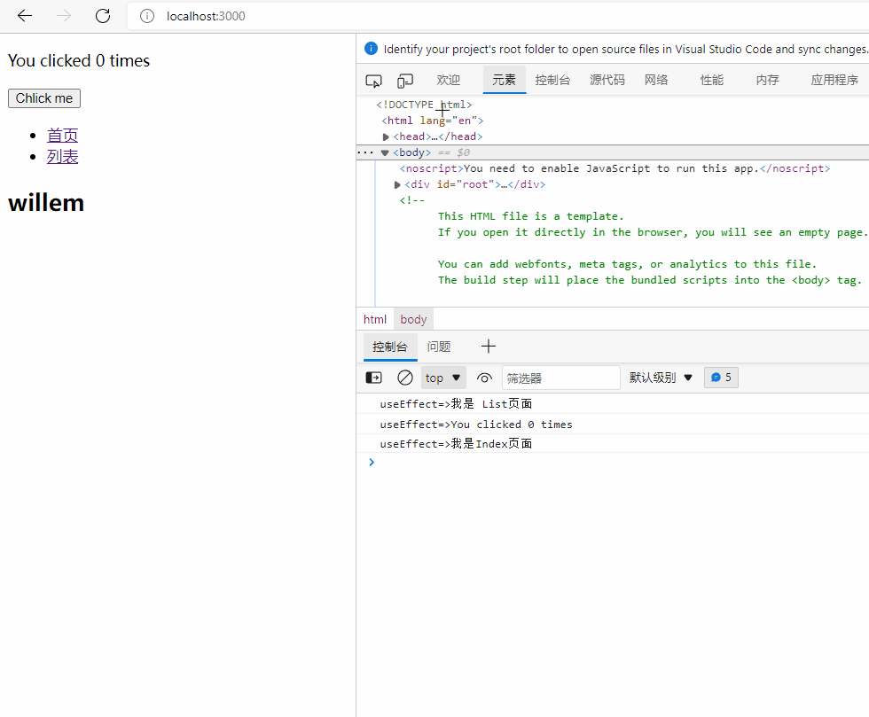Screen dimensions: 869x717
Task: Clear the console with the clear icon
Action: 404,378
